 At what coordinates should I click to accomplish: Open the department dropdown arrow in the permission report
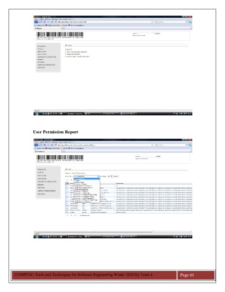pos(99,176)
